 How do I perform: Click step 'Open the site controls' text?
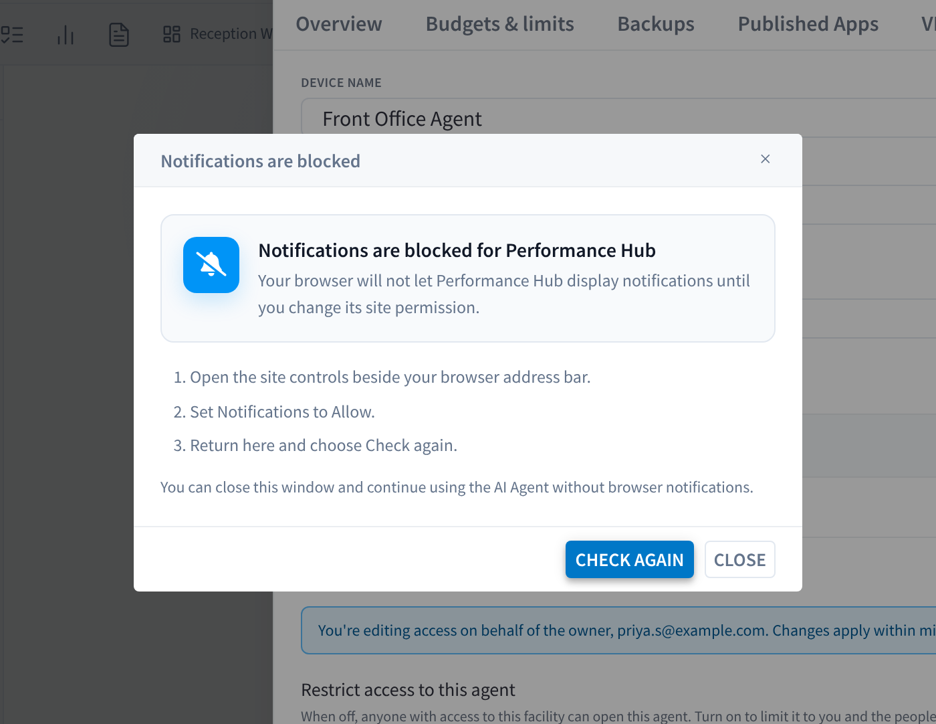coord(390,377)
